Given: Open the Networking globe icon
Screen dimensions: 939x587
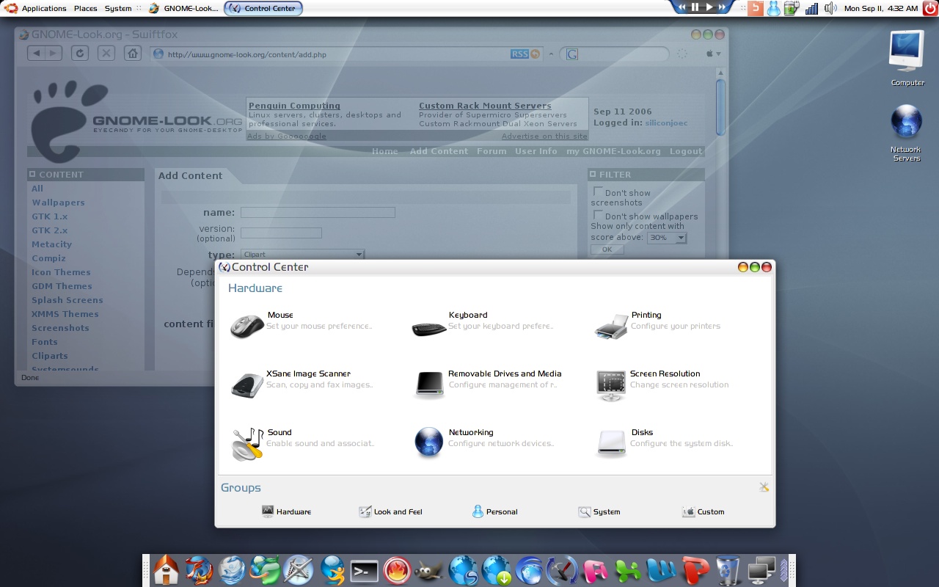Looking at the screenshot, I should pyautogui.click(x=429, y=442).
